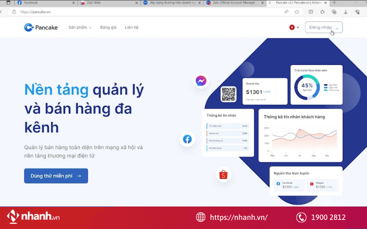Switch to the Xây dựng thương hiệu tab
This screenshot has height=229, width=367.
172,3
